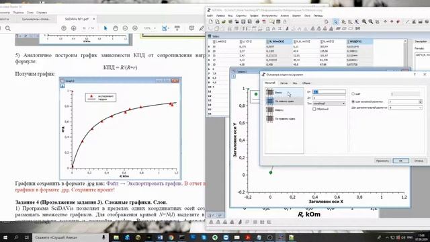Open the scale type combo box
Viewport: 430px width, 242px height.
(x=329, y=104)
